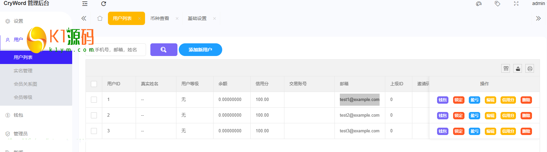The height and width of the screenshot is (152, 547).
Task: Click 锁定 for test3 user
Action: pos(459,131)
